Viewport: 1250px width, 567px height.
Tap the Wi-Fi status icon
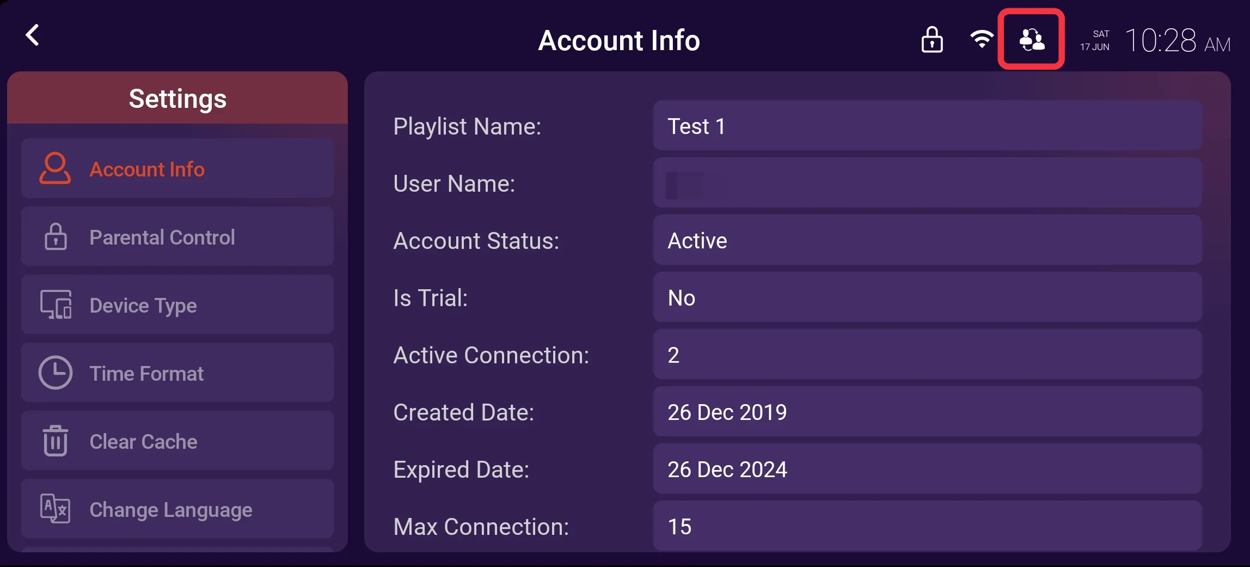(x=982, y=39)
